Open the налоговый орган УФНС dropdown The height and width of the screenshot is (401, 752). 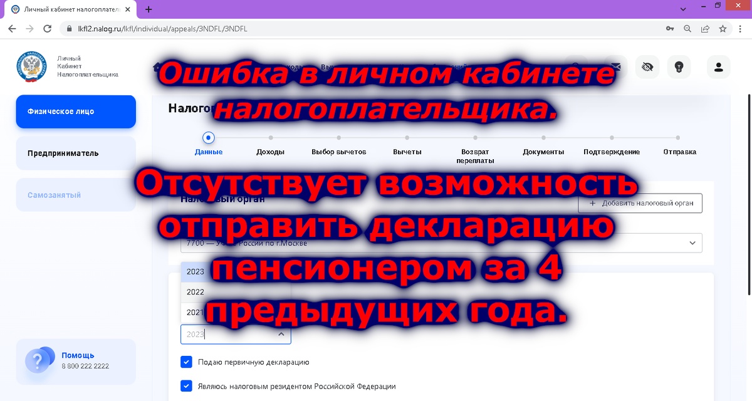click(x=692, y=242)
